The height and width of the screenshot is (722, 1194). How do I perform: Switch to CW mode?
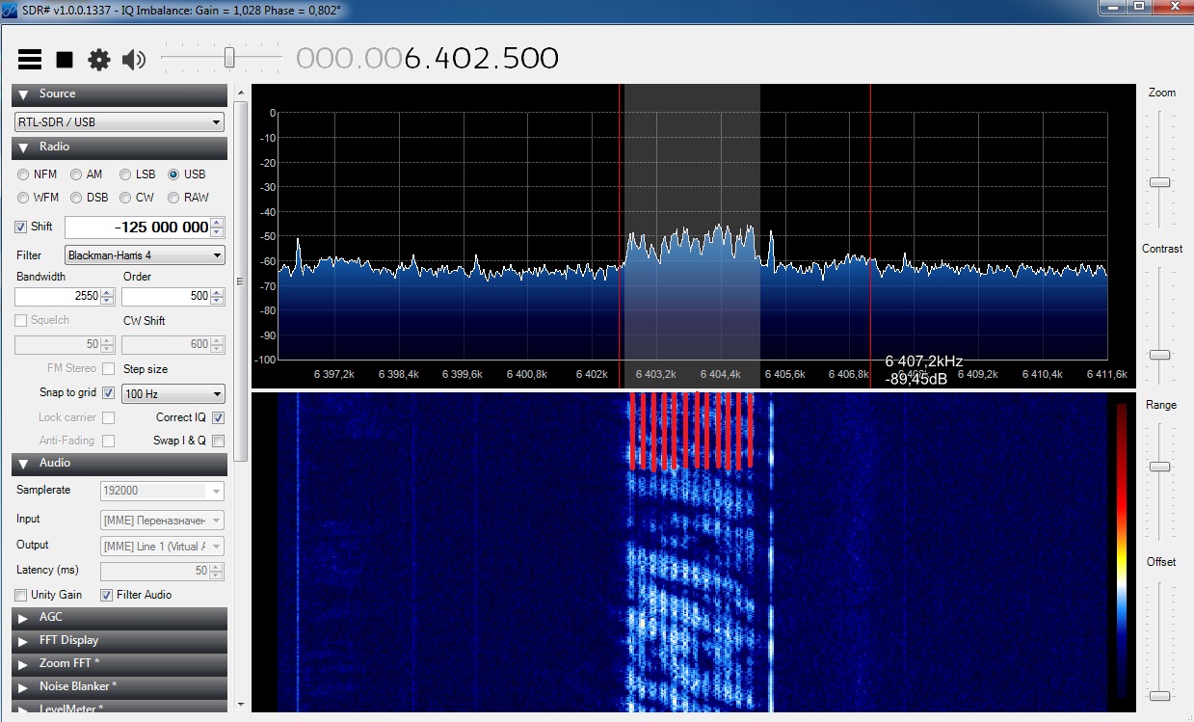coord(125,198)
